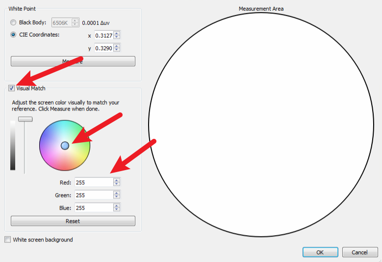
Task: Increase Green value with up arrow
Action: coord(117,193)
